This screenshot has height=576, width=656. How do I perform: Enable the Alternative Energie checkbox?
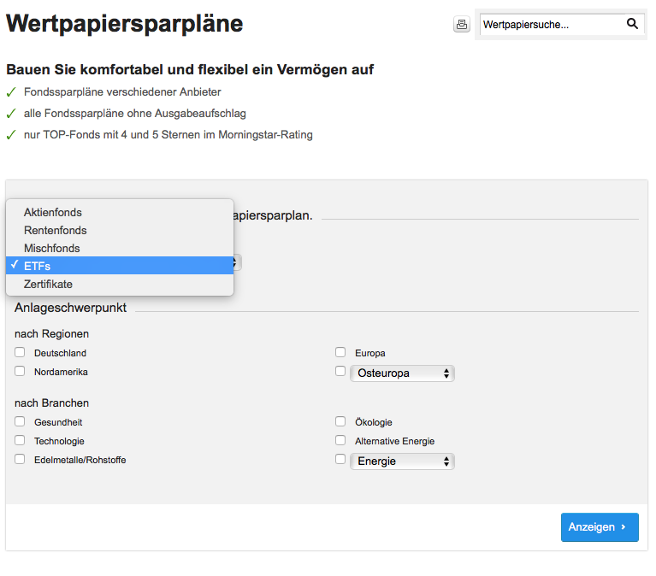340,441
